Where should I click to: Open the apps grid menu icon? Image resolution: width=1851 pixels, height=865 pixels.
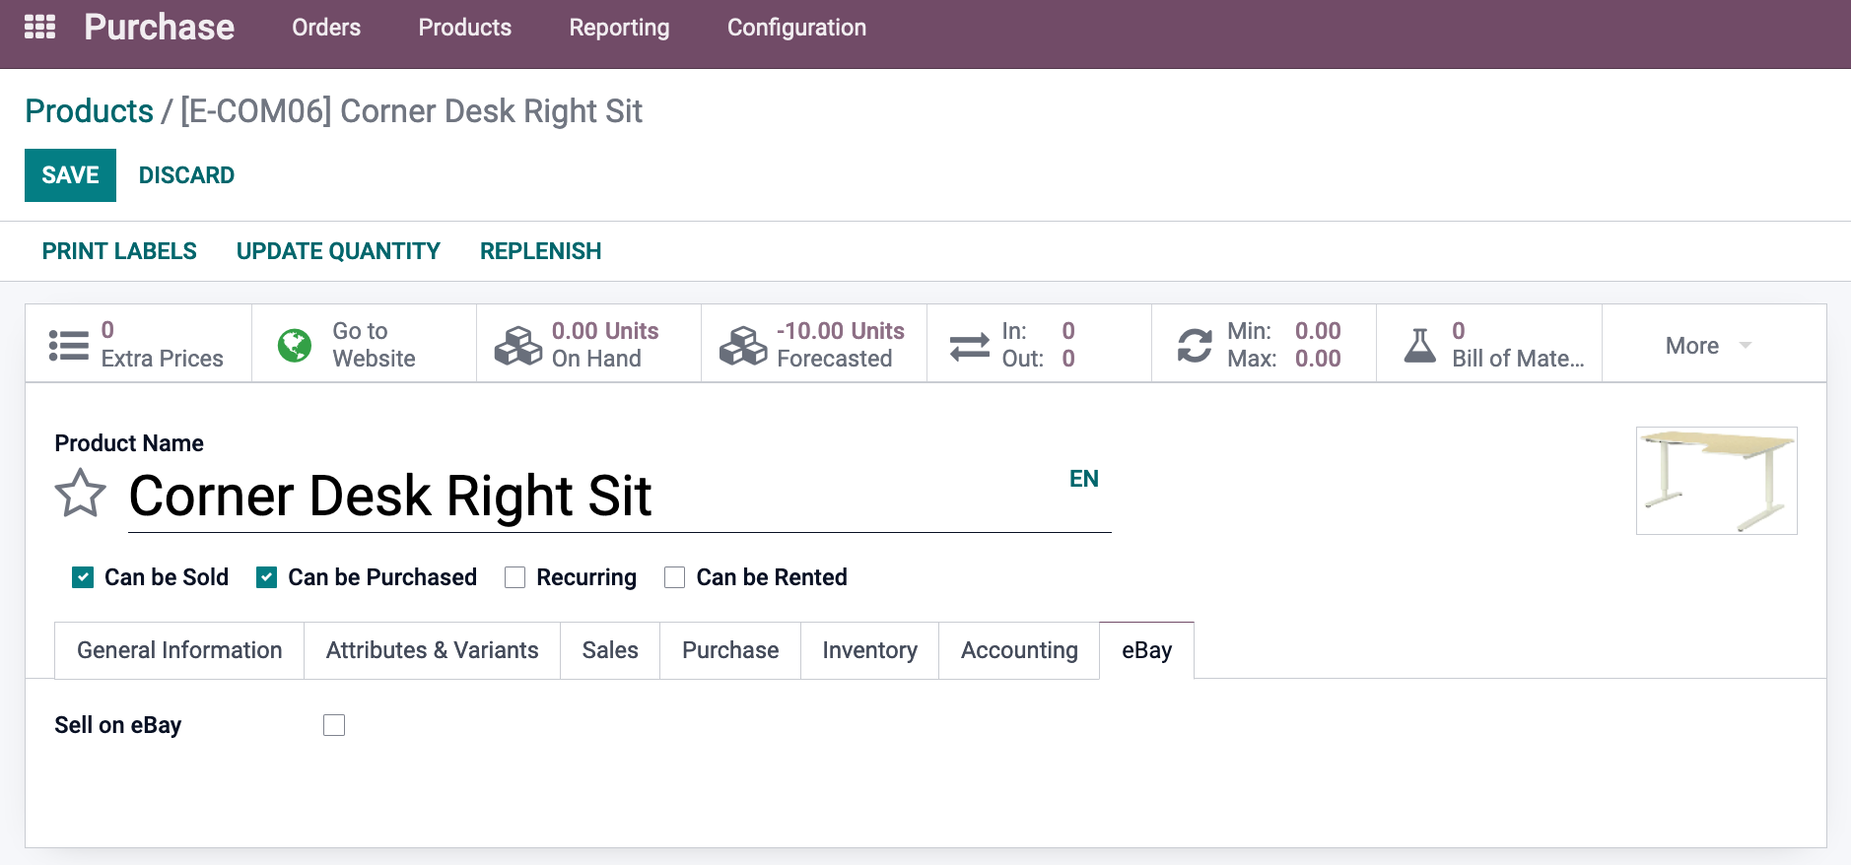pos(39,27)
